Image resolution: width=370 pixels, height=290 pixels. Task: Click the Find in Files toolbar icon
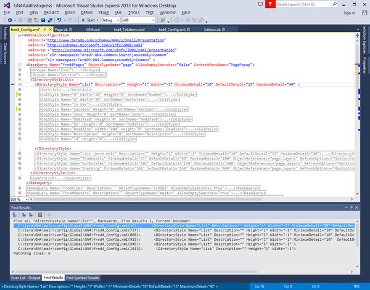(x=163, y=20)
